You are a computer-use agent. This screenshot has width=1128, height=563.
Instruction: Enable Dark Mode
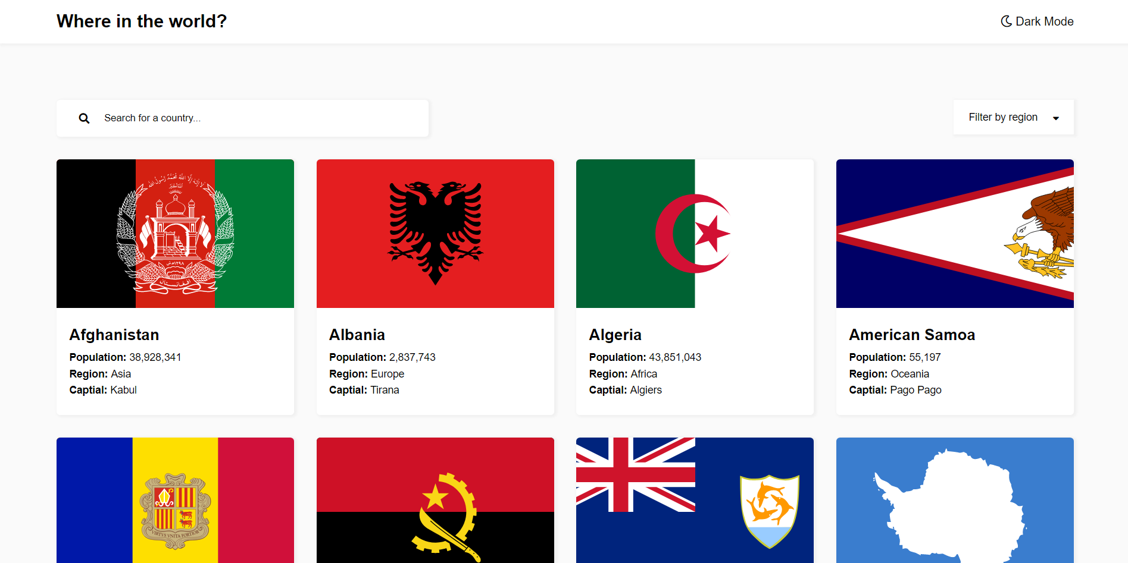point(1036,21)
